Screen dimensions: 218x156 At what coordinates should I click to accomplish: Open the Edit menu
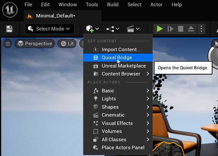[45, 5]
